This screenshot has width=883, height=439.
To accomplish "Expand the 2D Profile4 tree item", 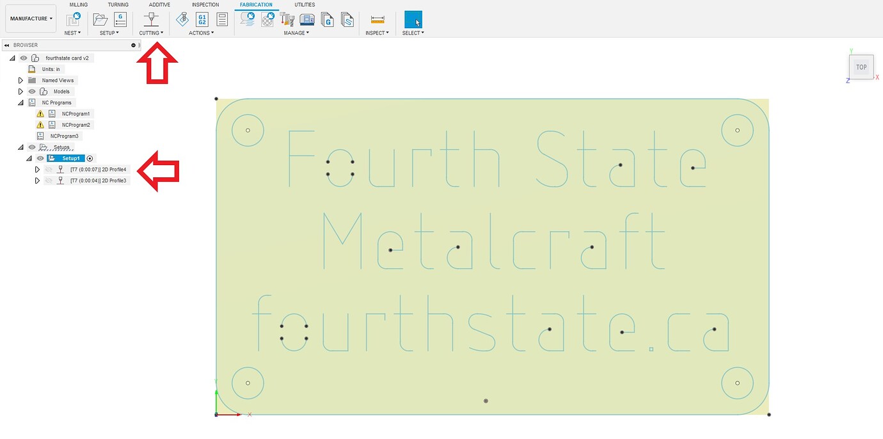I will coord(37,170).
